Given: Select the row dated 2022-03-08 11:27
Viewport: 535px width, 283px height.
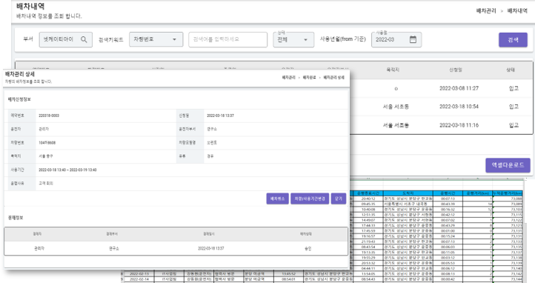Looking at the screenshot, I should (442, 88).
